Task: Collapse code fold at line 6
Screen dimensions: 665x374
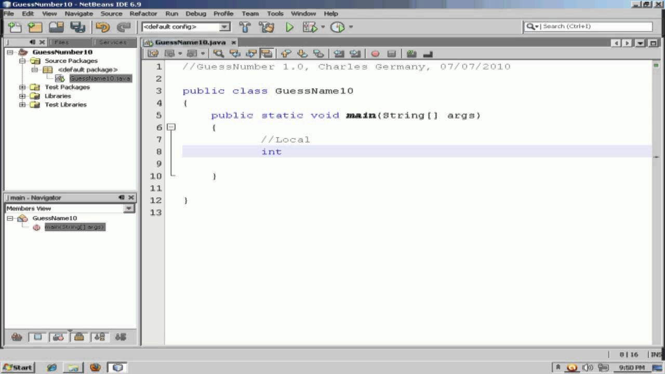Action: [171, 127]
